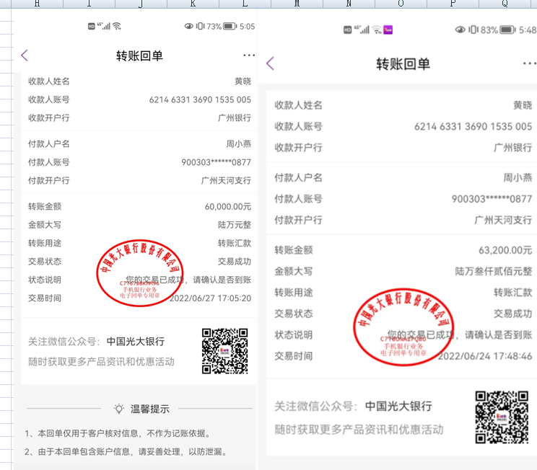537x470 pixels.
Task: Click QR code on right receipt
Action: 502,417
